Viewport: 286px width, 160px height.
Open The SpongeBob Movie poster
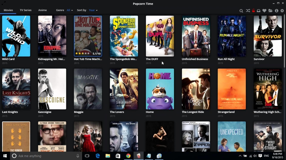[x=124, y=36]
